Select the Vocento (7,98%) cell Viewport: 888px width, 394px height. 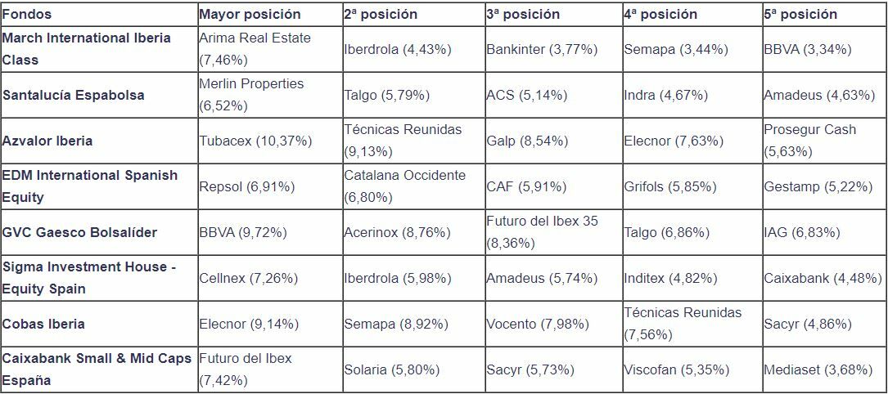(x=538, y=324)
